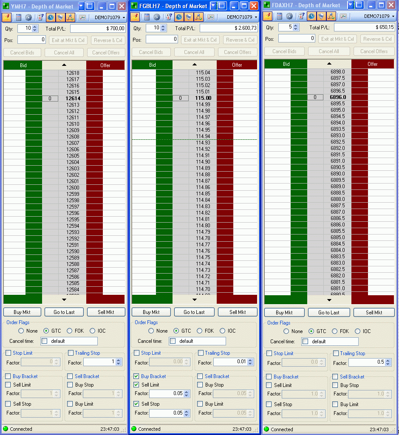Uncheck Buy Bracket in FGBLH7 window
The width and height of the screenshot is (399, 435).
136,376
